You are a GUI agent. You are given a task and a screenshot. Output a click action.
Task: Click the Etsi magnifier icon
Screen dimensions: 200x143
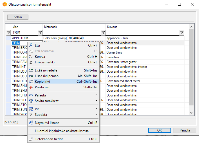[x=31, y=45]
